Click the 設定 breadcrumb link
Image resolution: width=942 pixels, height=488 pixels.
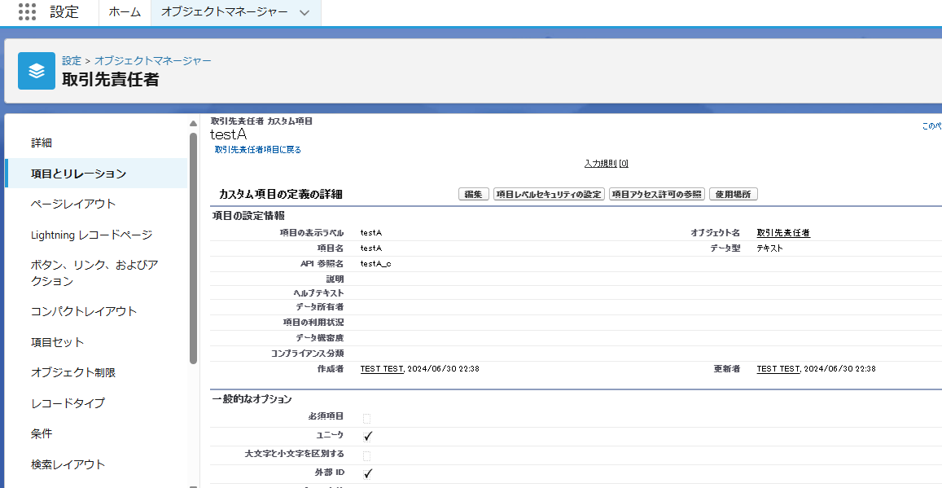click(72, 61)
